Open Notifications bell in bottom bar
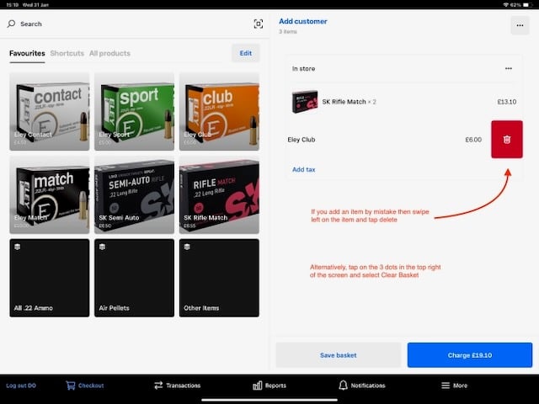 (x=361, y=385)
